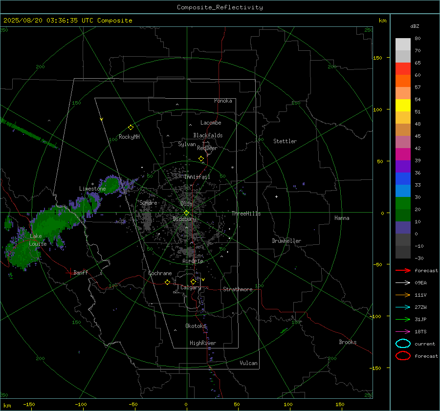Click the Didsbury label
Viewport: 440px width, 411px height.
(184, 219)
